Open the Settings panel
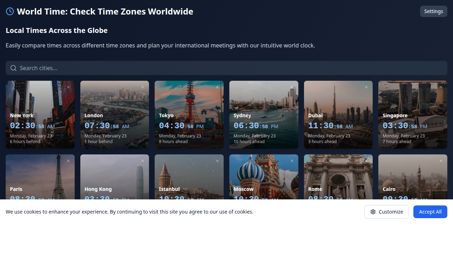Viewport: 453px width, 255px height. tap(433, 11)
